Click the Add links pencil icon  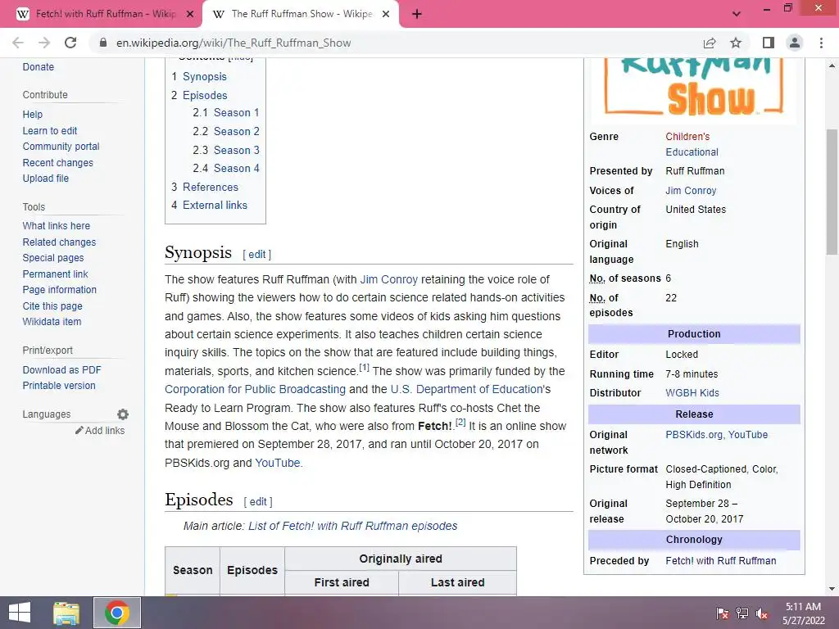coord(79,431)
